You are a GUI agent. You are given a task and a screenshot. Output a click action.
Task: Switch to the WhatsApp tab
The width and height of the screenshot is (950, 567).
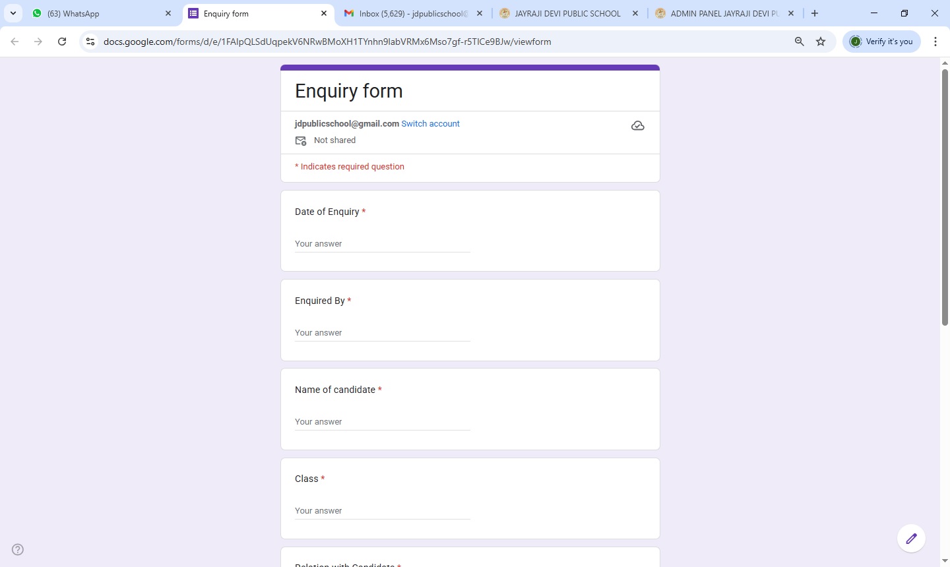[x=99, y=13]
